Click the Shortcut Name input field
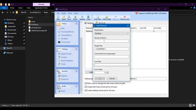 [x=111, y=41]
